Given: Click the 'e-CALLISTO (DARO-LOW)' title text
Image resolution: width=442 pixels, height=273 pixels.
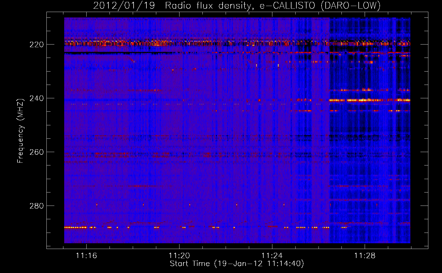Looking at the screenshot, I should [x=320, y=5].
